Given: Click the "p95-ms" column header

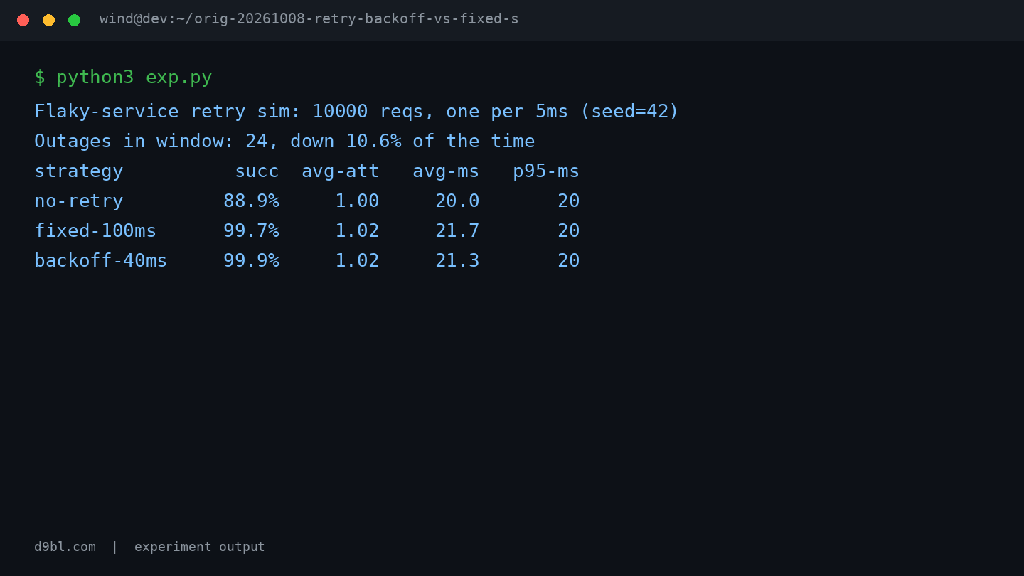Looking at the screenshot, I should (546, 171).
